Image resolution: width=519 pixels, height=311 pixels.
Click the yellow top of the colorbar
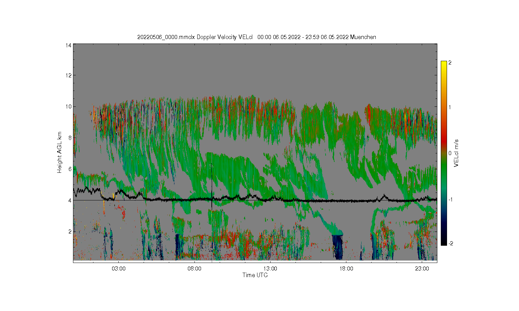[x=444, y=64]
